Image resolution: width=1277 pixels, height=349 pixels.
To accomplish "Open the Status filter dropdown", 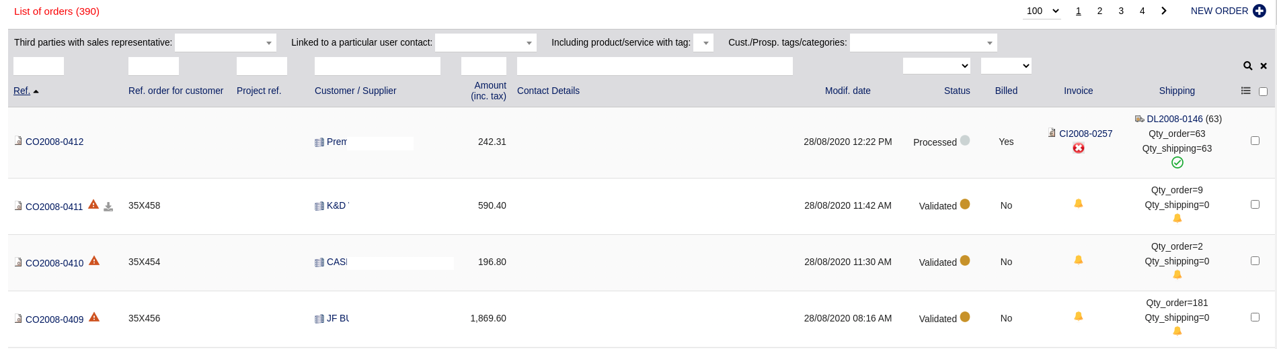I will 937,66.
